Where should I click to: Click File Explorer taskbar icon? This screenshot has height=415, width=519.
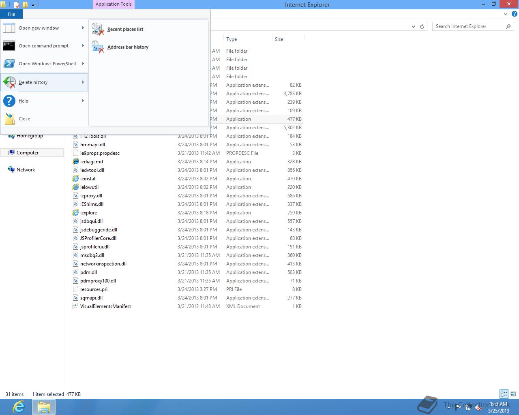tap(44, 407)
